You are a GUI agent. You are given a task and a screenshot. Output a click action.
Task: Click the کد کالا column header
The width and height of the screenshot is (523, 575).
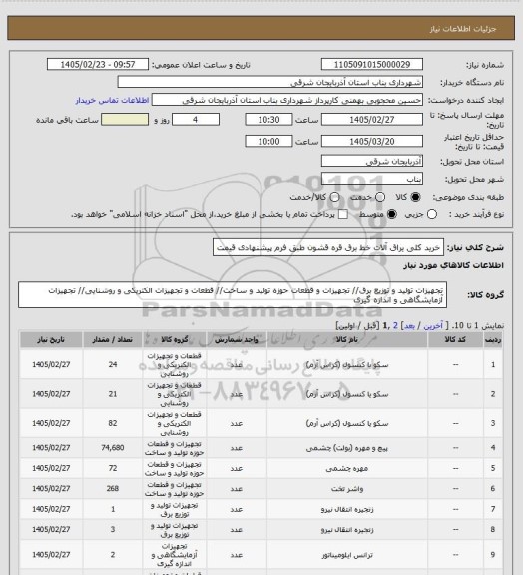[455, 340]
